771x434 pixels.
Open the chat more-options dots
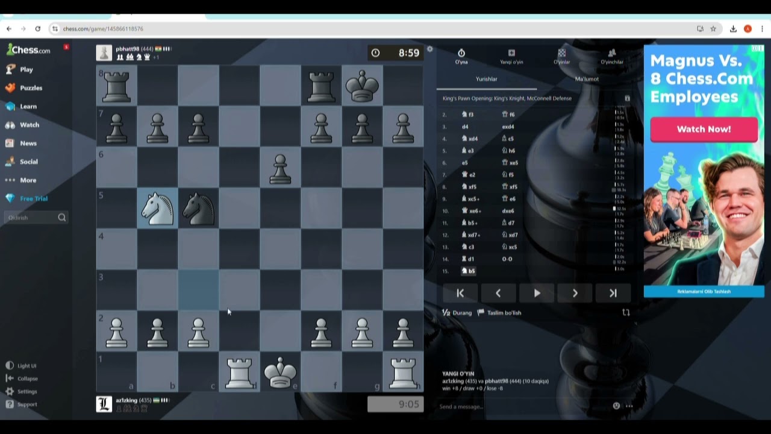click(x=629, y=406)
